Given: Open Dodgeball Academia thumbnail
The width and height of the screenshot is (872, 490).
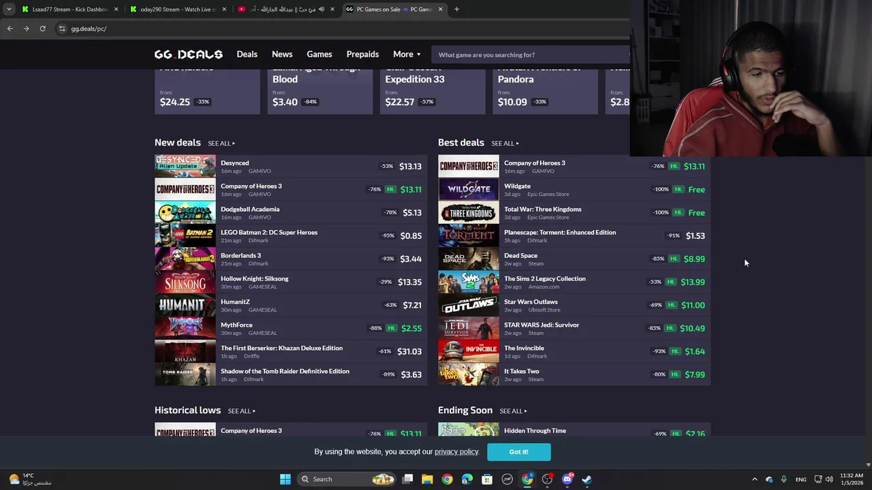Looking at the screenshot, I should 185,212.
